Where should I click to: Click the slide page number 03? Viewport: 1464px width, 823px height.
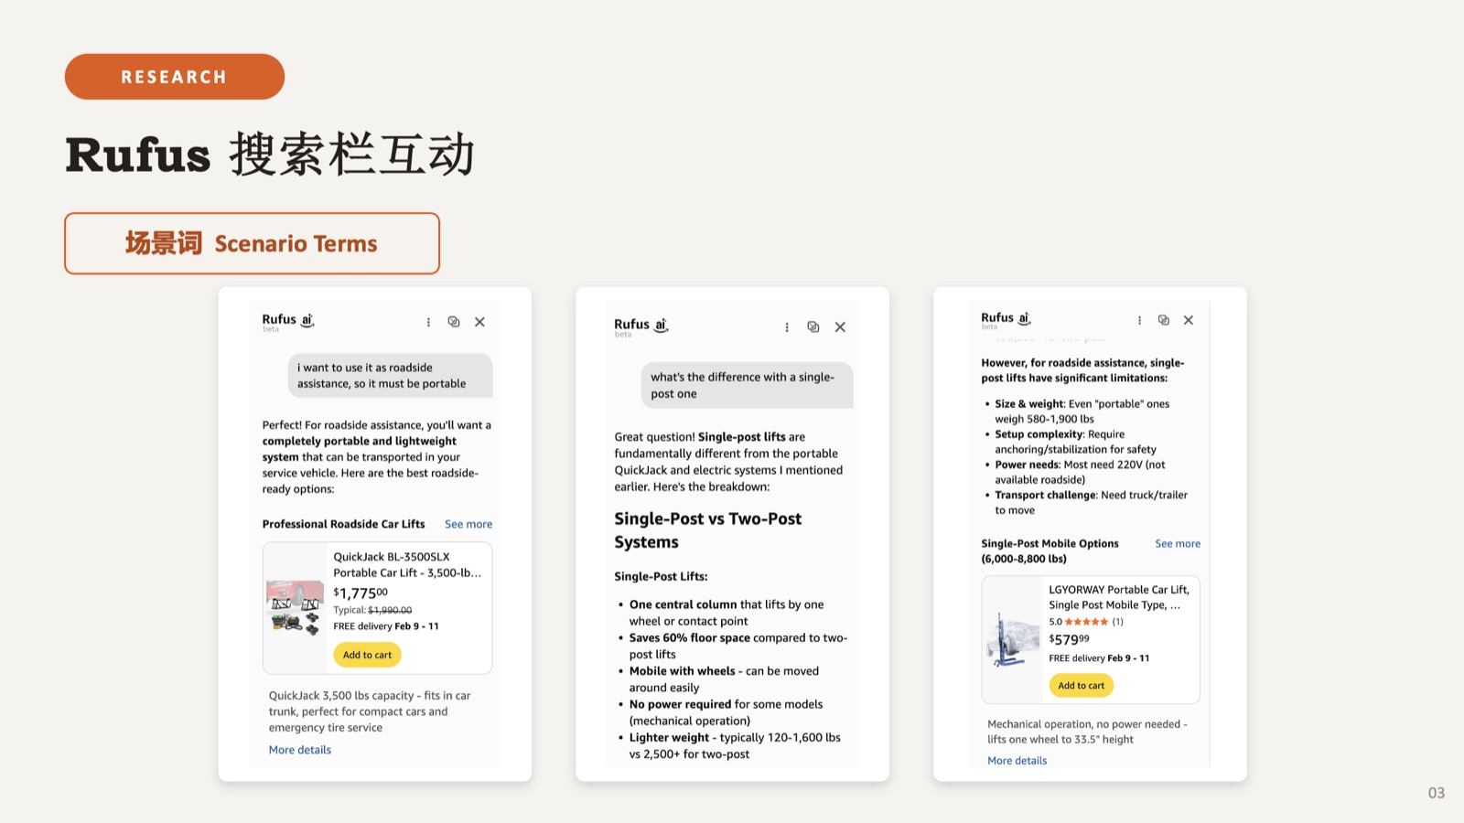(x=1437, y=793)
